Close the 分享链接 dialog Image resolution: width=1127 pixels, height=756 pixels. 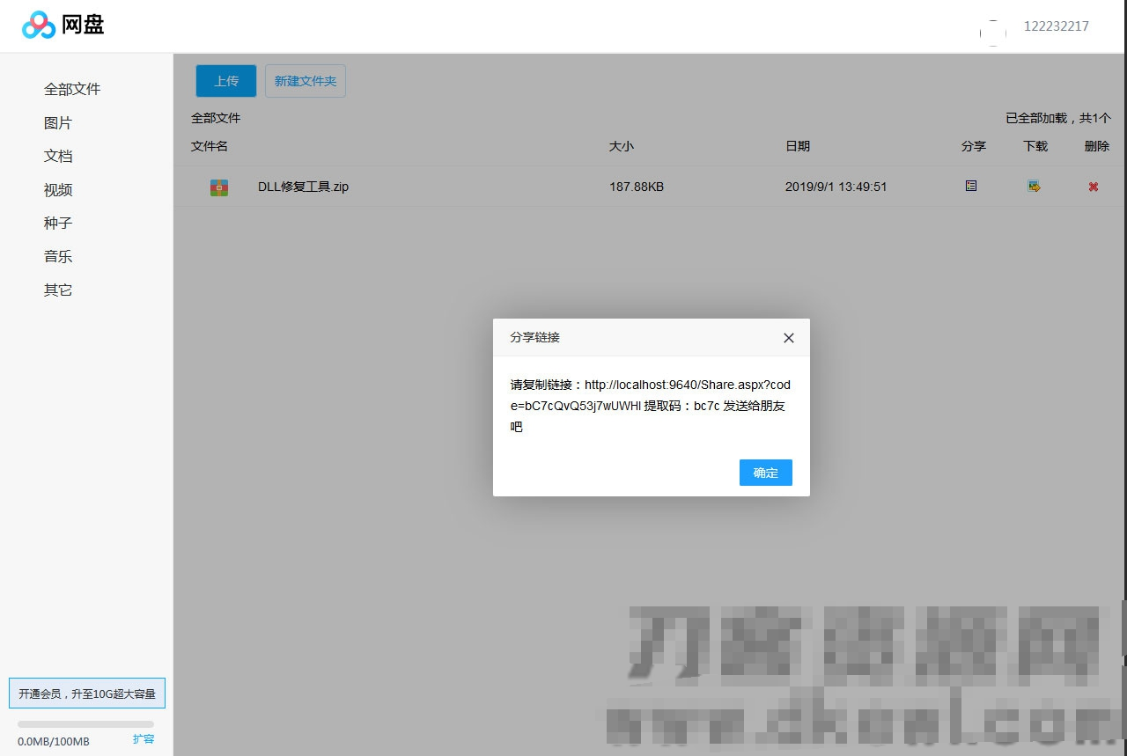click(x=788, y=337)
